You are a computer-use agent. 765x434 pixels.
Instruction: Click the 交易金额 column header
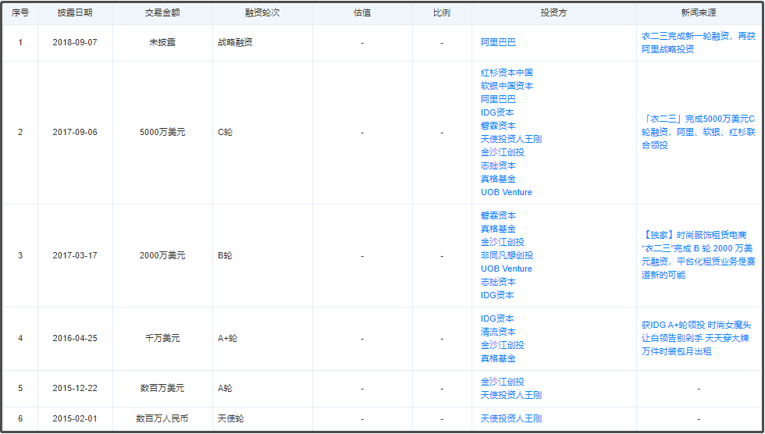click(162, 13)
